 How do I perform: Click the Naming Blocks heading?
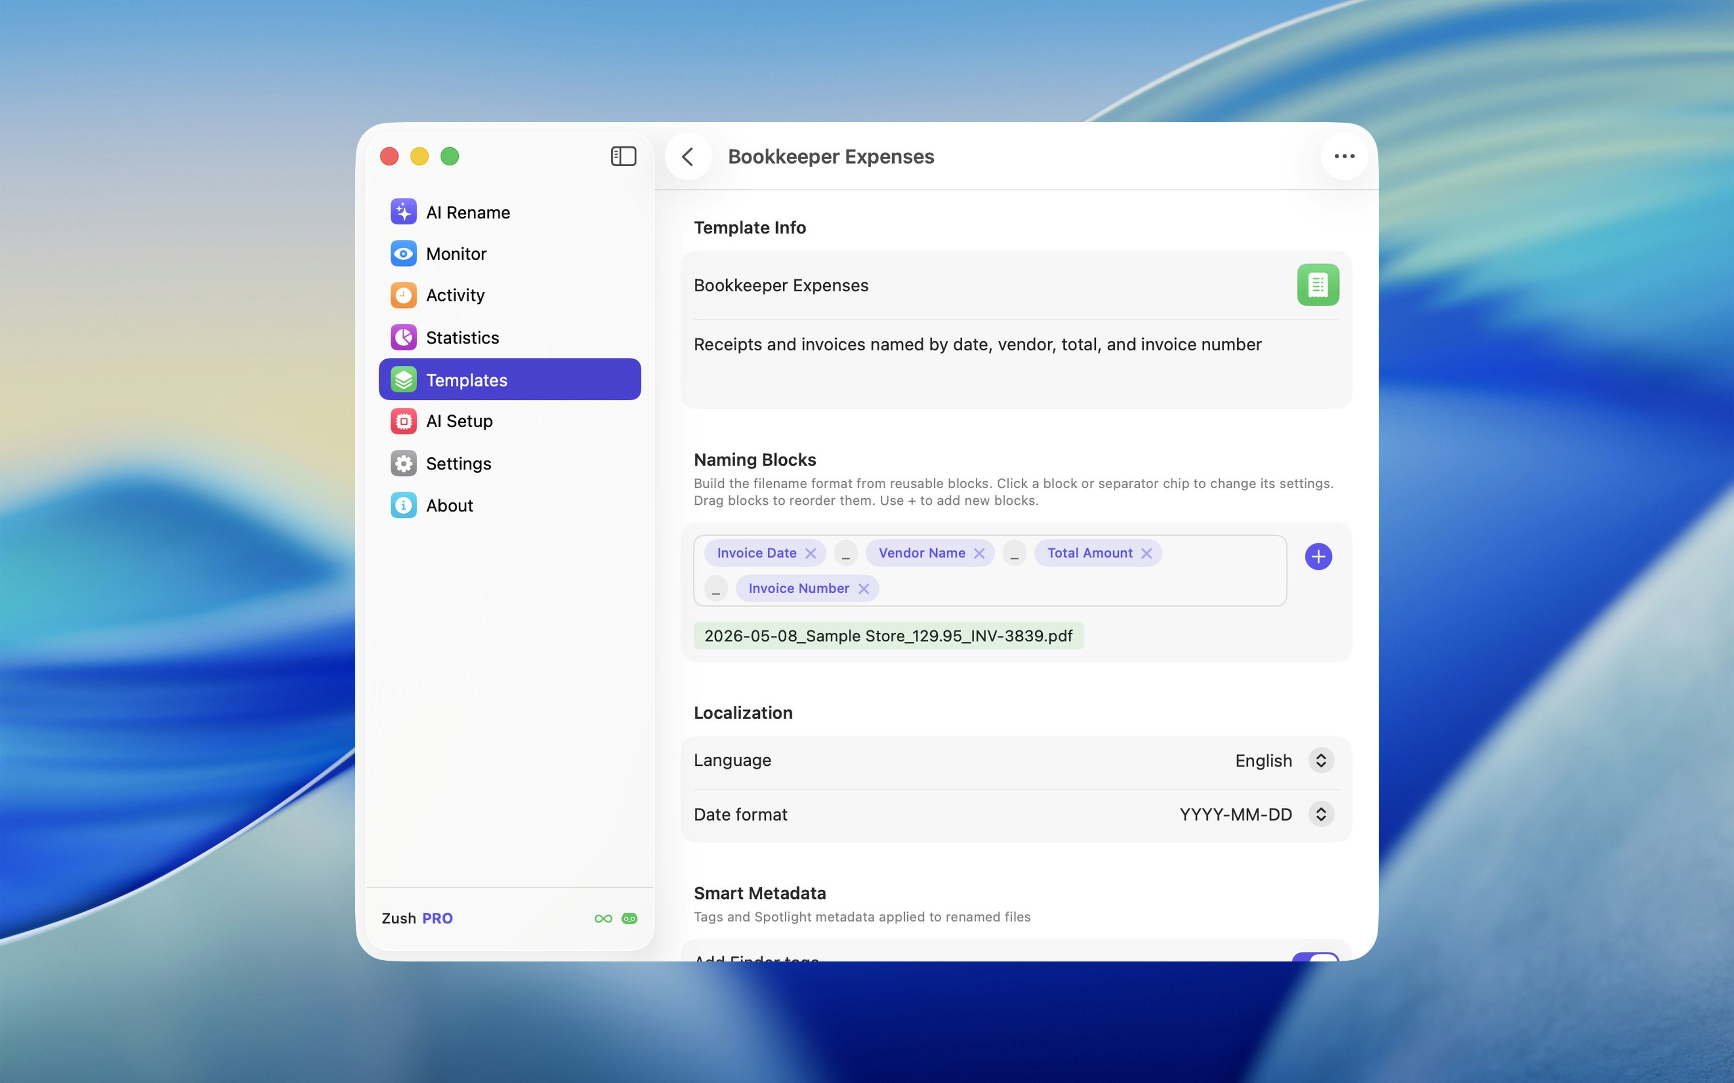[x=754, y=460]
